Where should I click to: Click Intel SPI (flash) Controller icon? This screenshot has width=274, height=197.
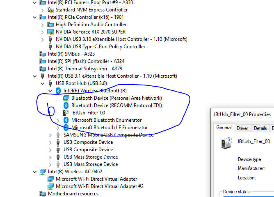click(x=43, y=61)
